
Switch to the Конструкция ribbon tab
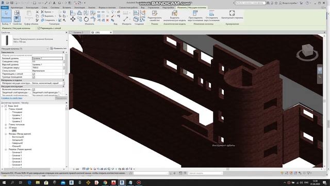pos(32,8)
